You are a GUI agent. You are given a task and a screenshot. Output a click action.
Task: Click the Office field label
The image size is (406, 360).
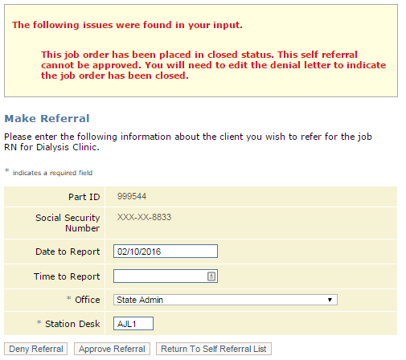coord(88,300)
